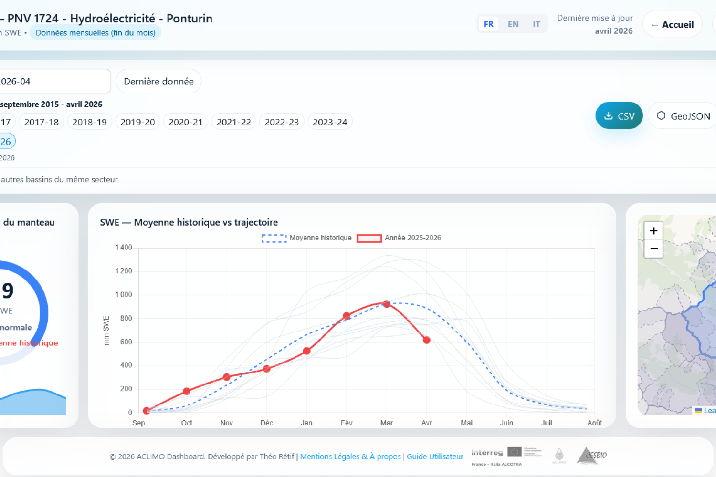Image resolution: width=716 pixels, height=477 pixels.
Task: Zoom in on the map
Action: click(x=653, y=231)
